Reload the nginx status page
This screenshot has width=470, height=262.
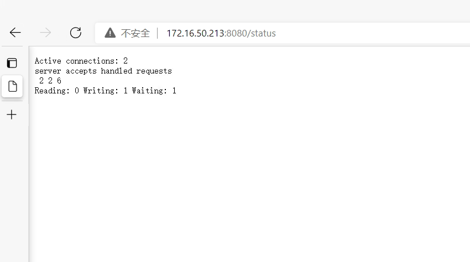[x=76, y=33]
